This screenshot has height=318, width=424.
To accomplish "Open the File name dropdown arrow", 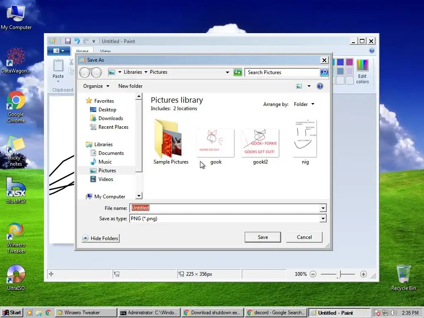I will 323,208.
